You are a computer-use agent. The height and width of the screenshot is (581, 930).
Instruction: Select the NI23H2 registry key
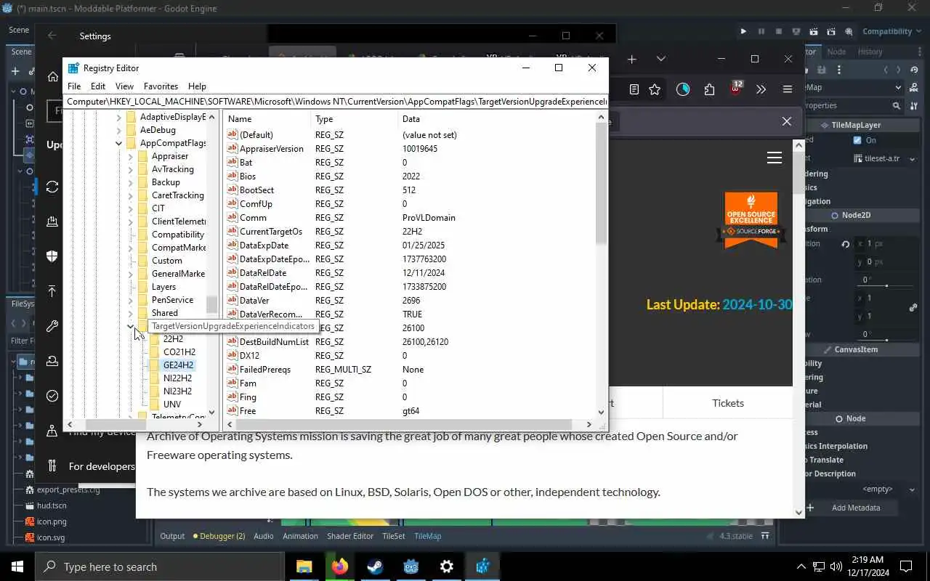(177, 391)
